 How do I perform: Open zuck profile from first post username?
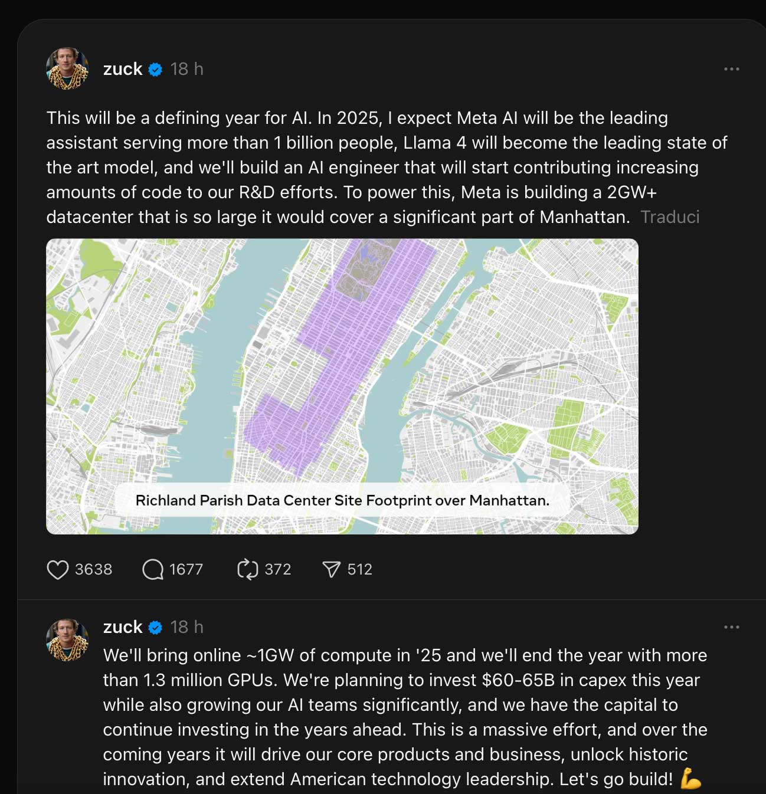click(123, 69)
